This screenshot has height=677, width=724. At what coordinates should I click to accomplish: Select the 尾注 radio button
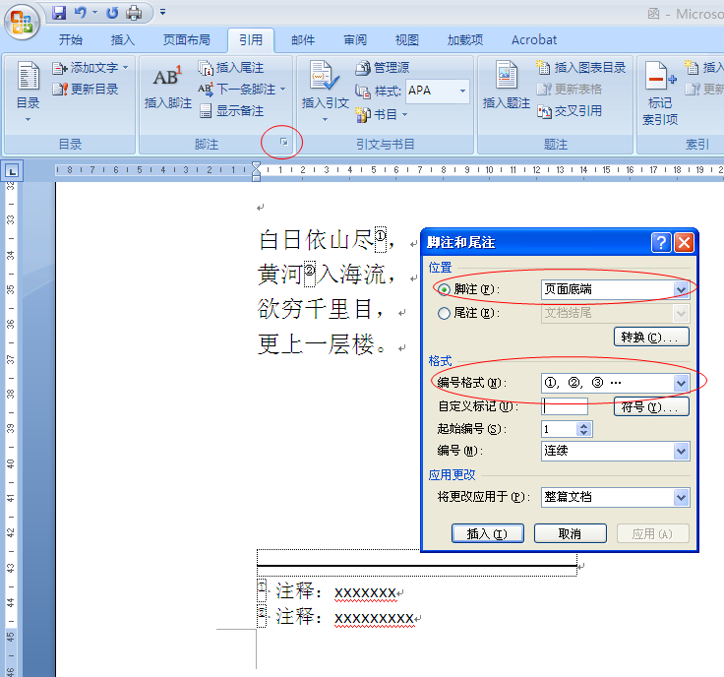tap(444, 314)
